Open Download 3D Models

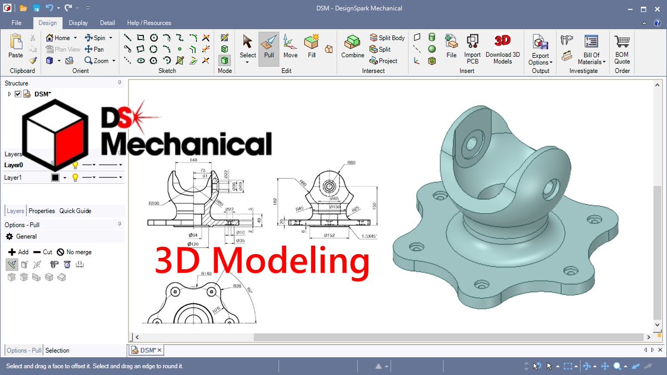point(502,48)
